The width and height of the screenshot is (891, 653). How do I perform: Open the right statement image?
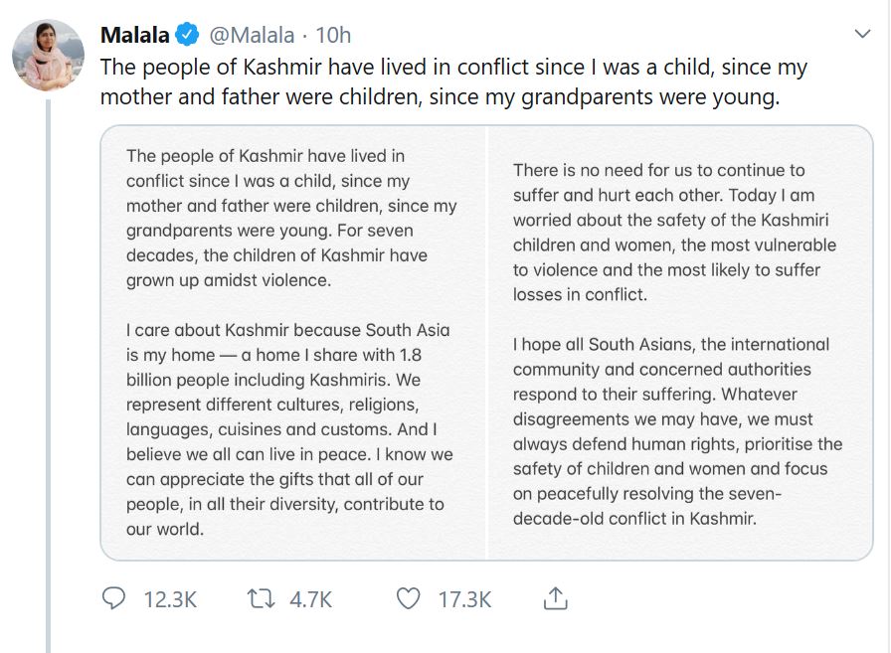pyautogui.click(x=679, y=343)
